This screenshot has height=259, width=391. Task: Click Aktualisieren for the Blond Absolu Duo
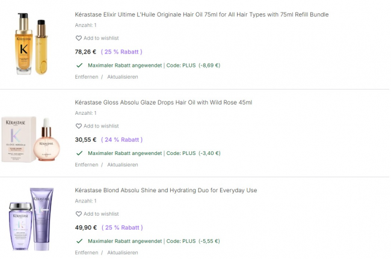[123, 253]
